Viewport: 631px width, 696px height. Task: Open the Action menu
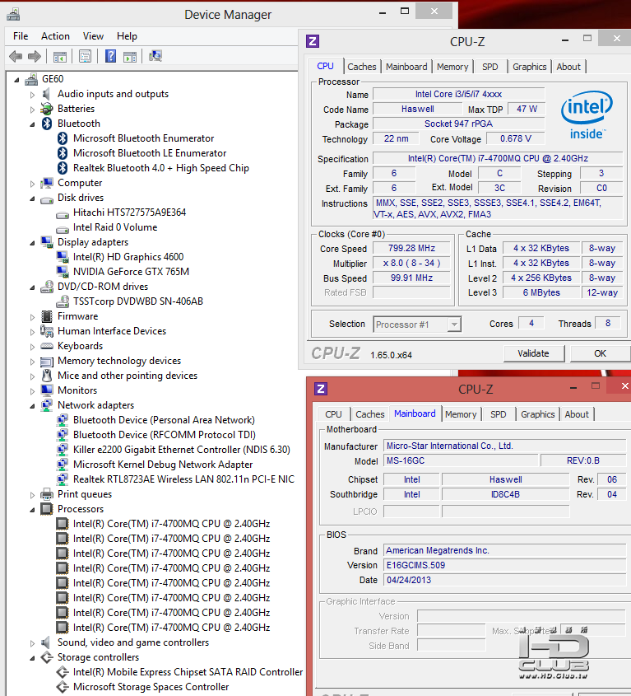(x=55, y=36)
